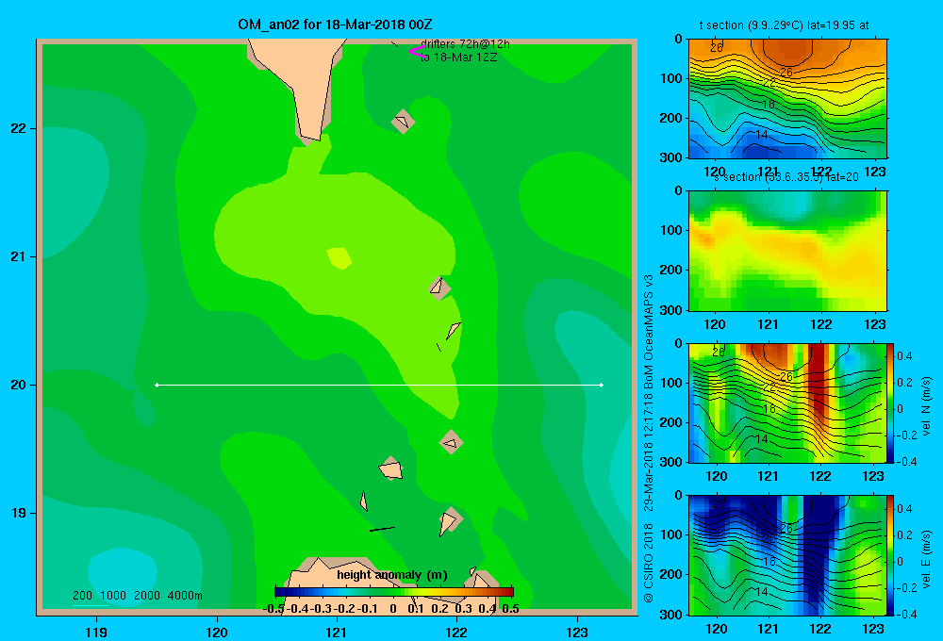The width and height of the screenshot is (943, 641).
Task: Click the map title 'OM_an02 for 18-Mar-2018 00Z'
Action: point(335,25)
